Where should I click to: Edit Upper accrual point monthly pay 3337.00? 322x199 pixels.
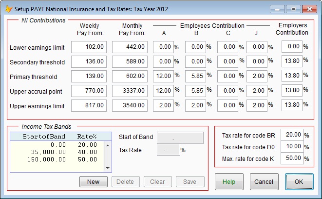[130, 91]
